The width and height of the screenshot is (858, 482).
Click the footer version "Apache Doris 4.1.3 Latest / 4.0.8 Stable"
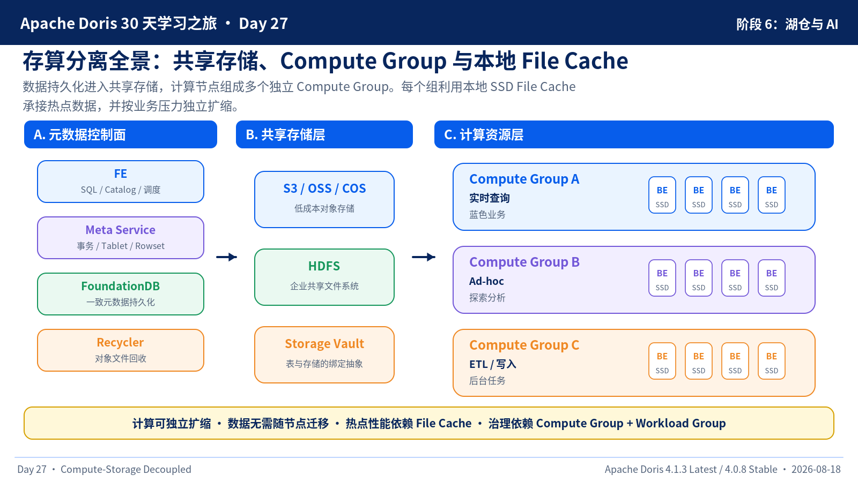[691, 469]
